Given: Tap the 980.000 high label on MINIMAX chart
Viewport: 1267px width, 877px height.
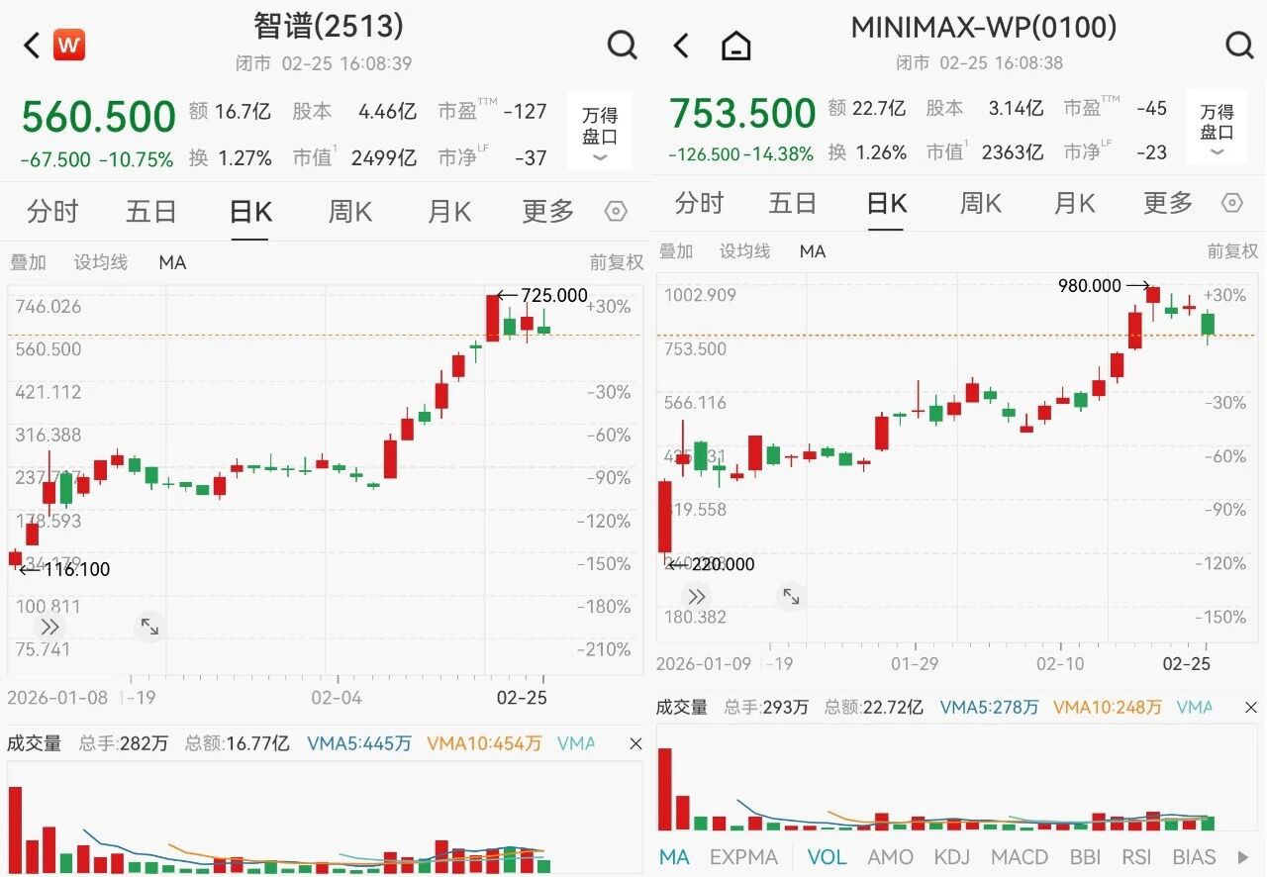Looking at the screenshot, I should coord(1090,285).
